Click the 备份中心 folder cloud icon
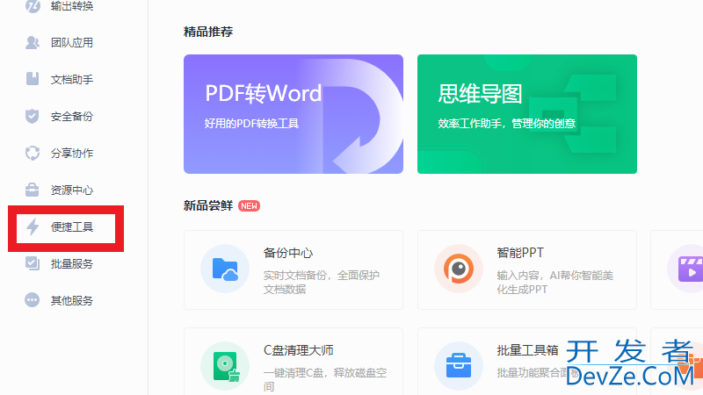Screen dimensions: 703x395 pyautogui.click(x=225, y=269)
